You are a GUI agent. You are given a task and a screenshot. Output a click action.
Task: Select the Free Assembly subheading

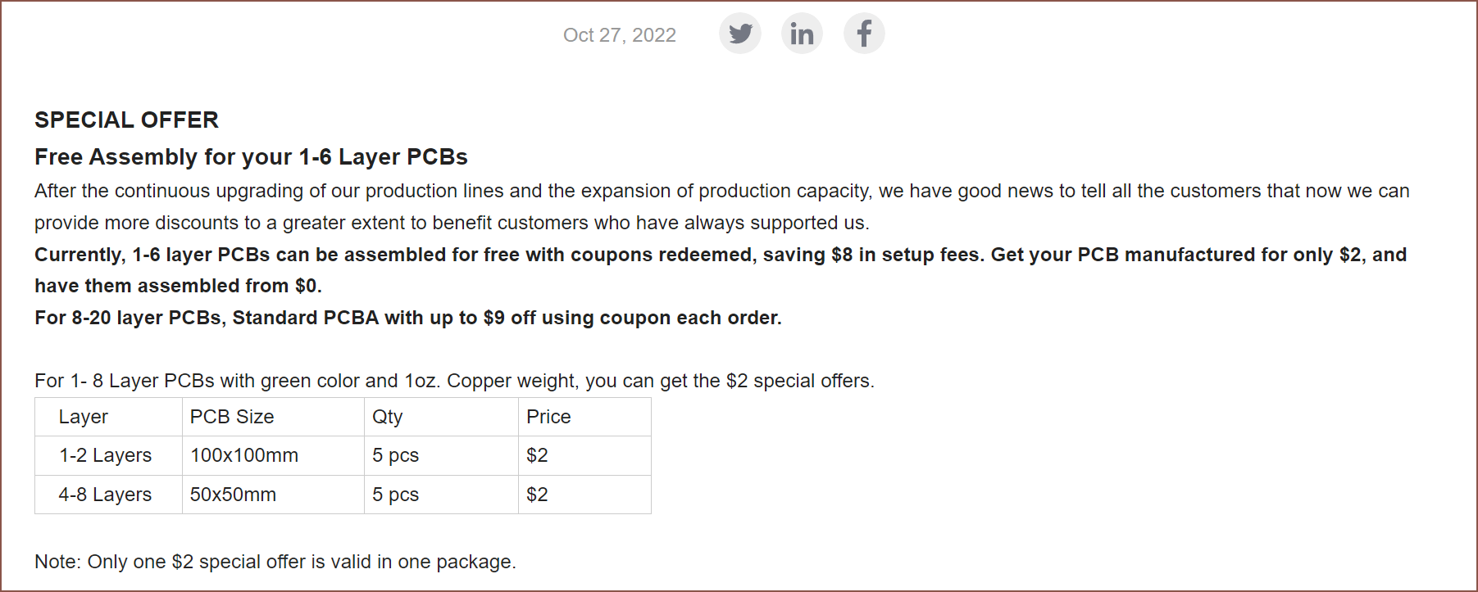[x=251, y=156]
